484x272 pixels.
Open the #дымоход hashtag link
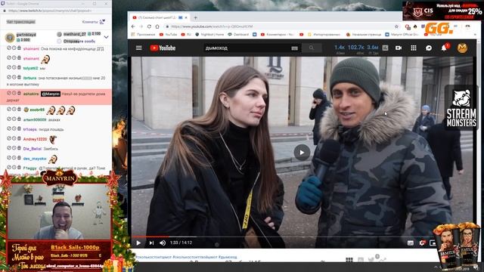228,257
